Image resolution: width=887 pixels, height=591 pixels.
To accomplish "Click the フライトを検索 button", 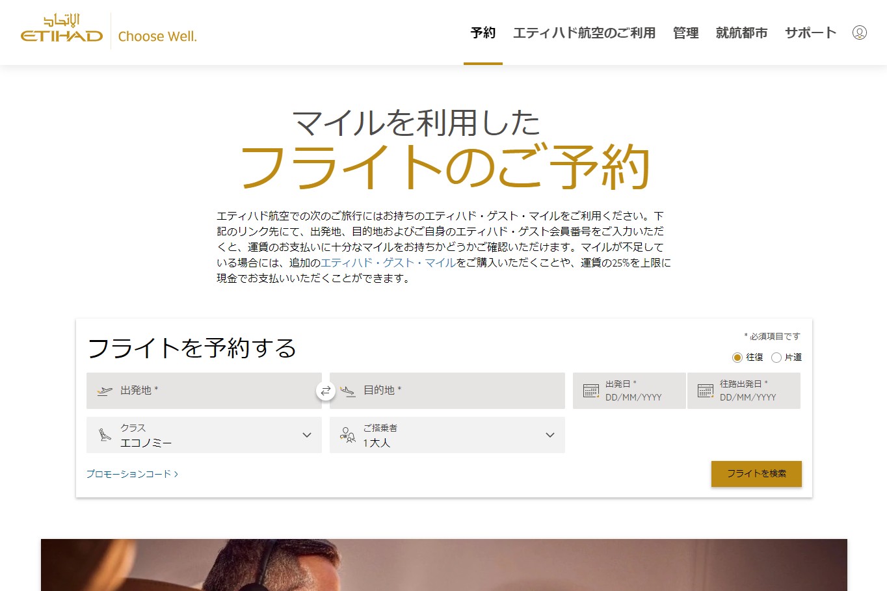I will [756, 474].
